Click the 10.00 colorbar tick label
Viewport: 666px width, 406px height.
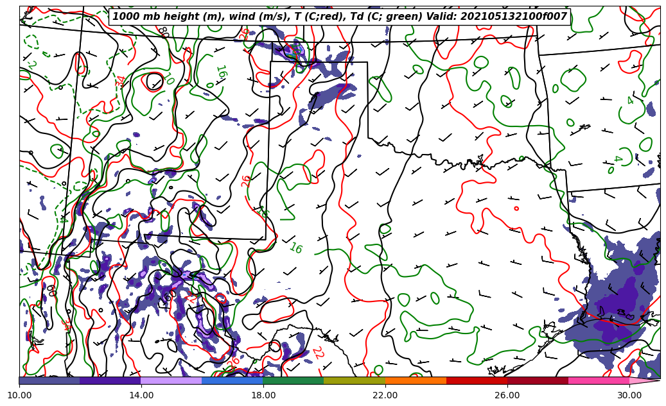coord(19,395)
